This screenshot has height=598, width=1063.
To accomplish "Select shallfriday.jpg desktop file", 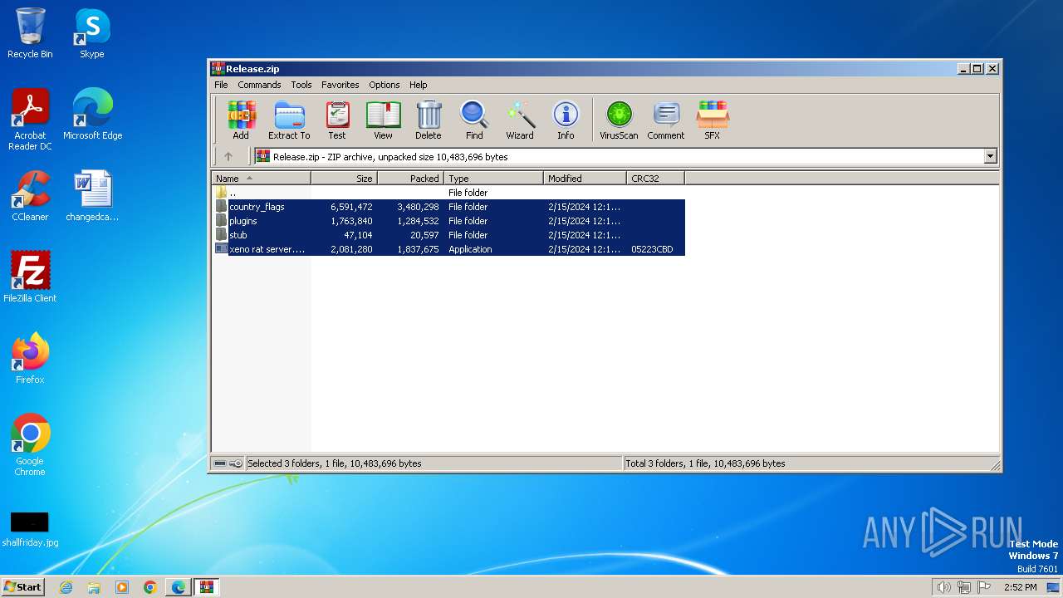I will [30, 529].
